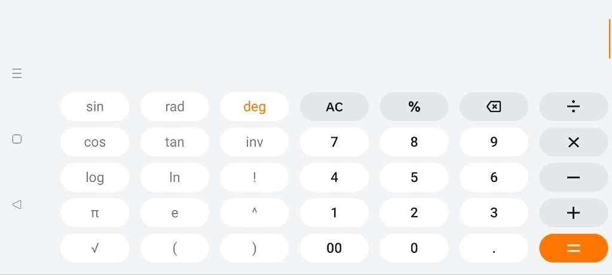Tap the 00 double zero key
The height and width of the screenshot is (275, 612).
coord(334,248)
